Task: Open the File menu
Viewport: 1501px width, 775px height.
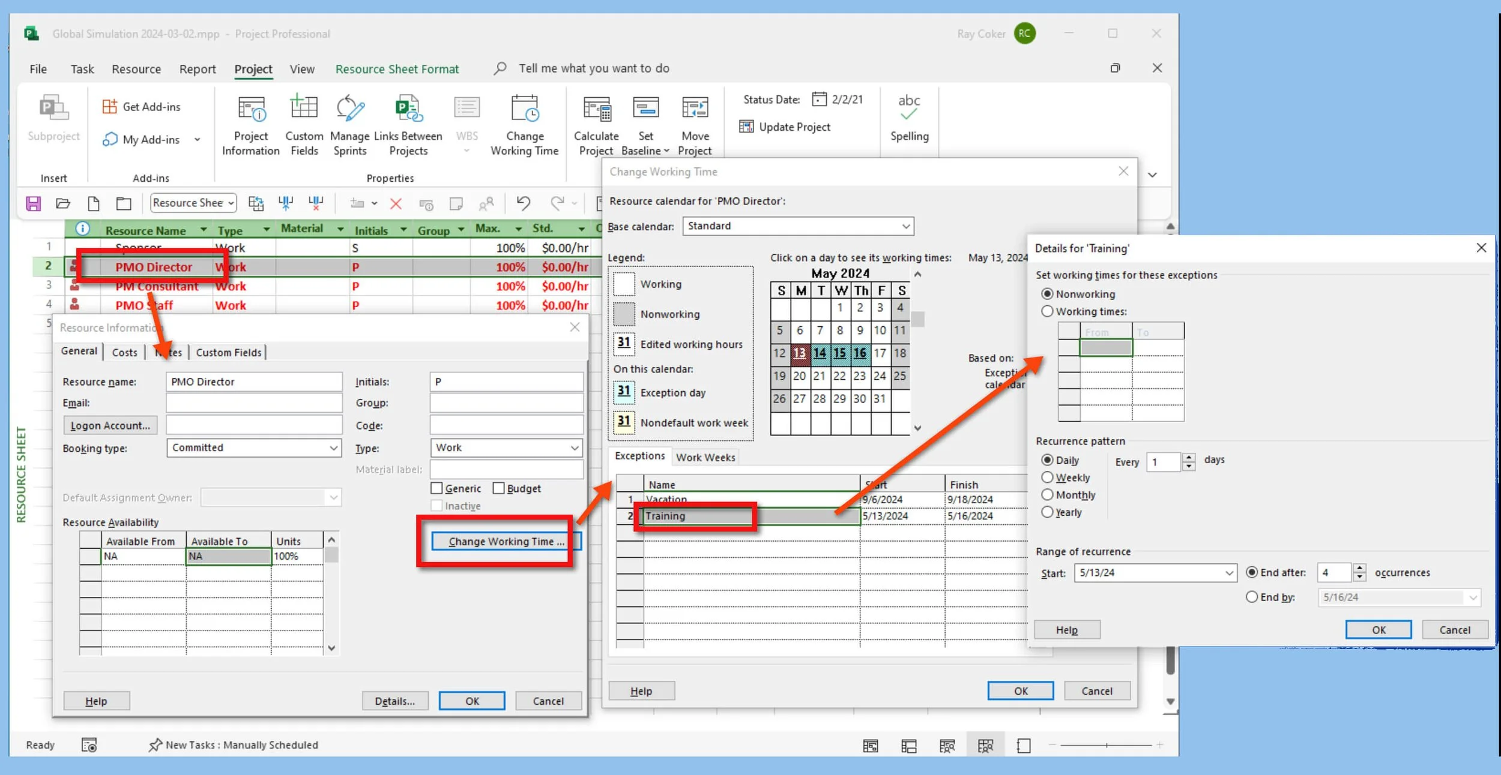Action: point(38,69)
